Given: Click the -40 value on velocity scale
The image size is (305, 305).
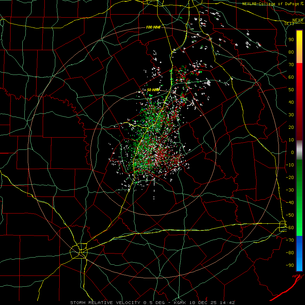Looking at the screenshot, I should click(x=290, y=203).
